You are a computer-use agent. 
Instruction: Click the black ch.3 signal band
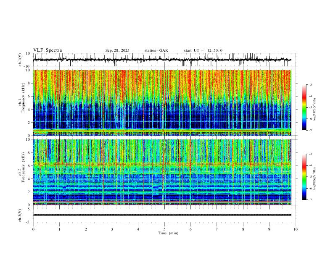[x=162, y=215]
